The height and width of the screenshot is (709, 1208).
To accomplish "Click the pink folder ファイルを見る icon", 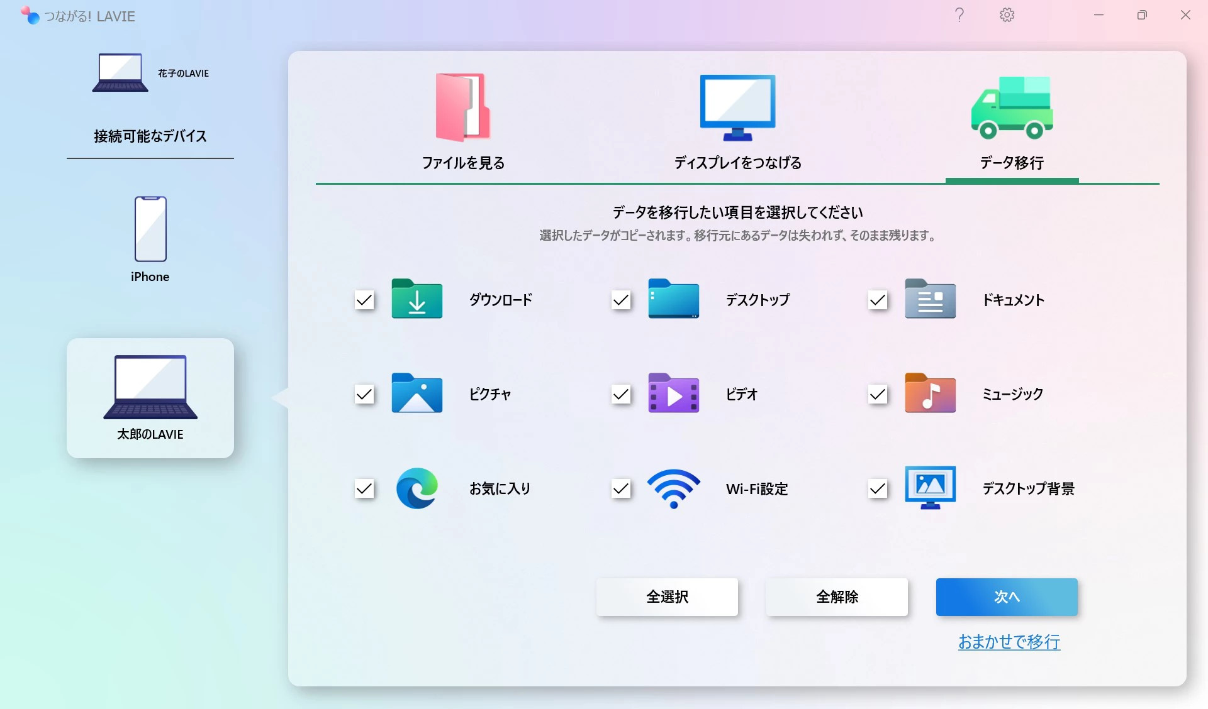I will coord(463,107).
